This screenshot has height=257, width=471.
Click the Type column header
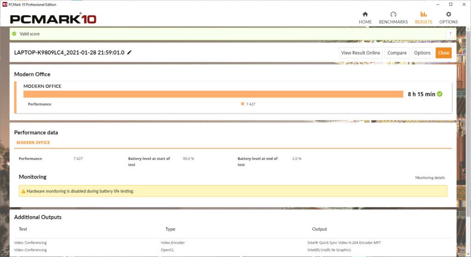pyautogui.click(x=170, y=229)
